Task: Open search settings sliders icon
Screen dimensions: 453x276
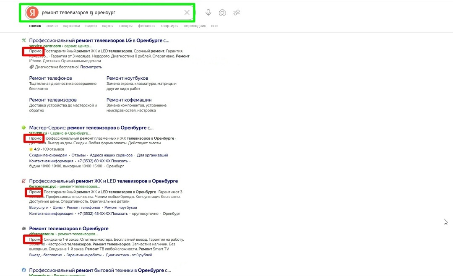Action: click(x=237, y=13)
